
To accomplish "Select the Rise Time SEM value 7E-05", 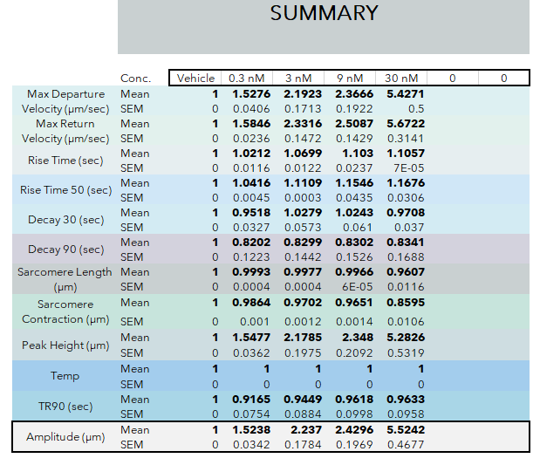I will click(x=409, y=168).
